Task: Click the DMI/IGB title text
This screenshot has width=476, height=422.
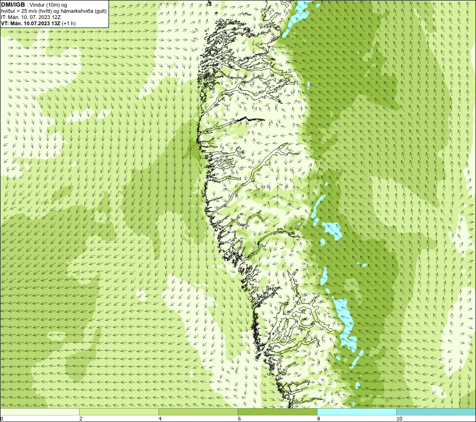Action: coord(13,5)
